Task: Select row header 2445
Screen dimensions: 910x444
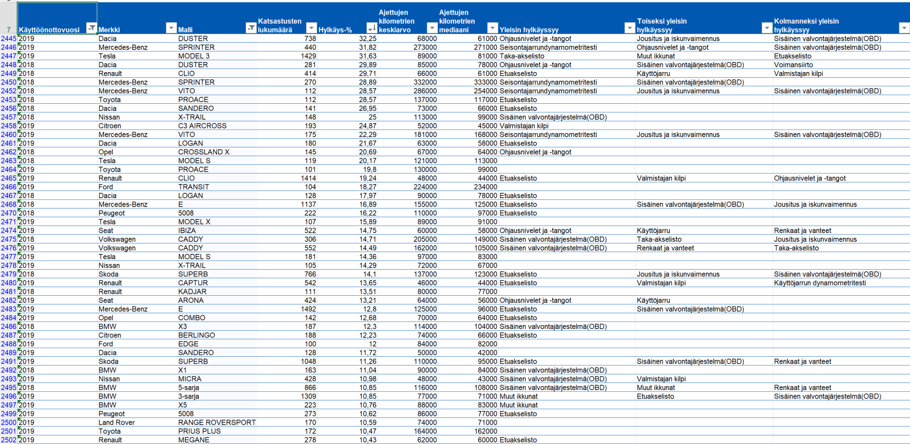Action: [x=9, y=39]
